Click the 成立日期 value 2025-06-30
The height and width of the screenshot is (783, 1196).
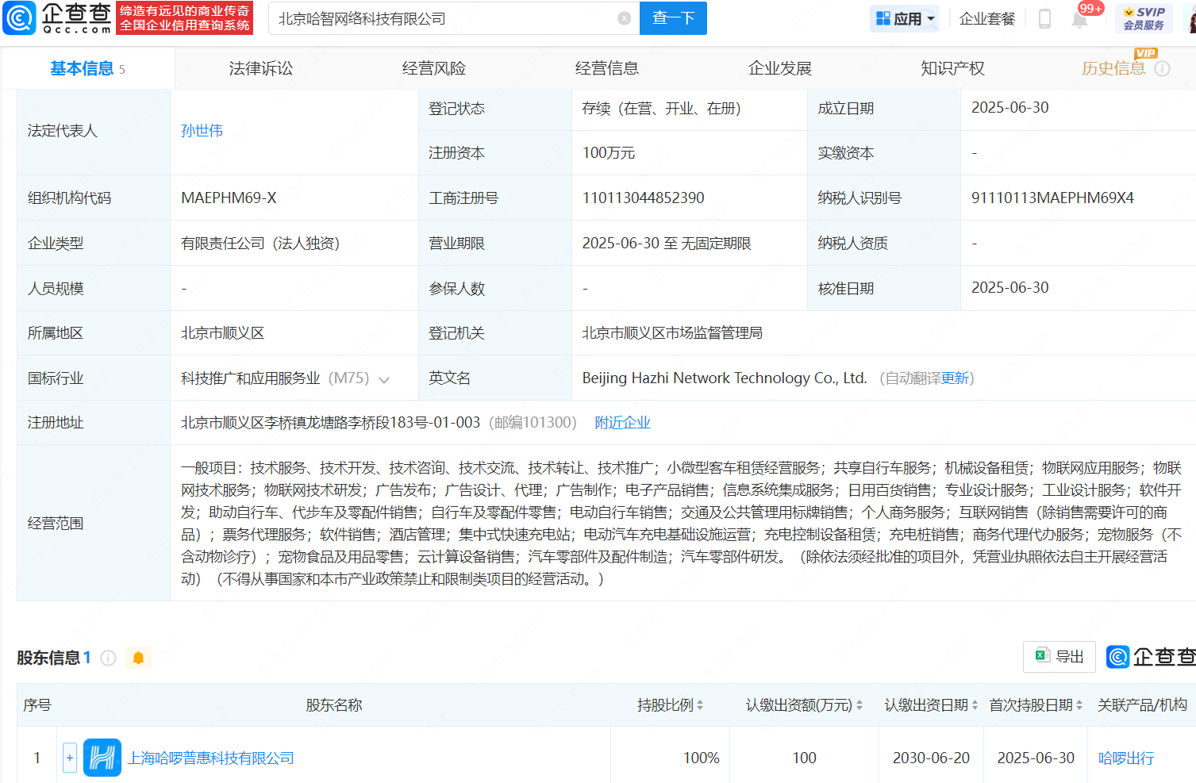pyautogui.click(x=1009, y=108)
